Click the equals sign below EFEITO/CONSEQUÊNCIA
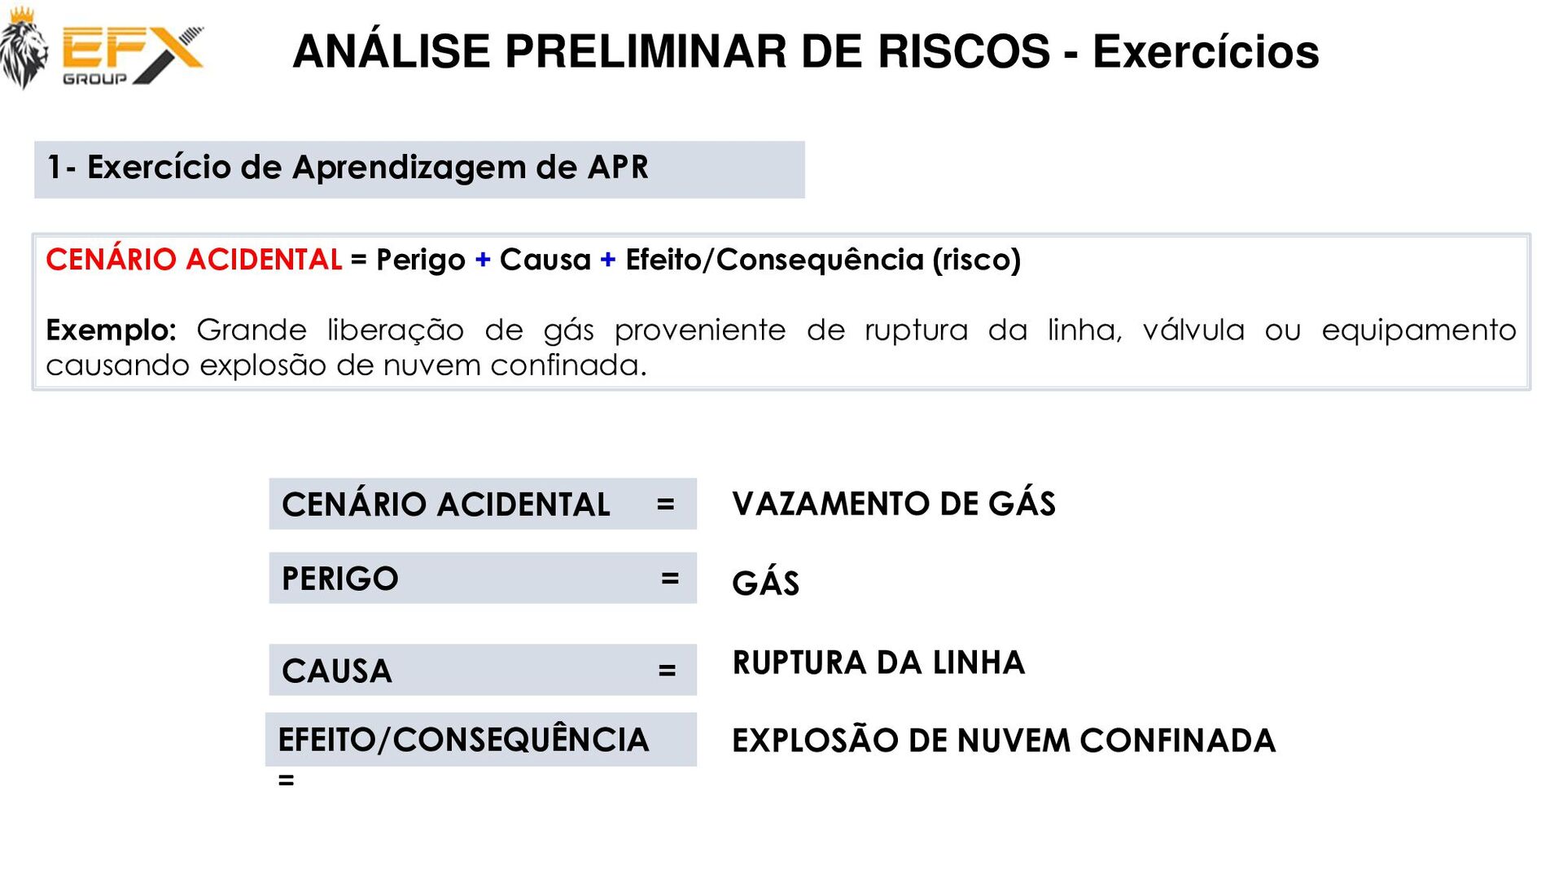Viewport: 1563px width, 879px height. coord(286,781)
